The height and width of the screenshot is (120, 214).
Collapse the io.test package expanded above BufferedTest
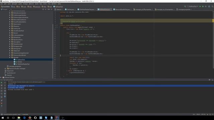pos(10,57)
